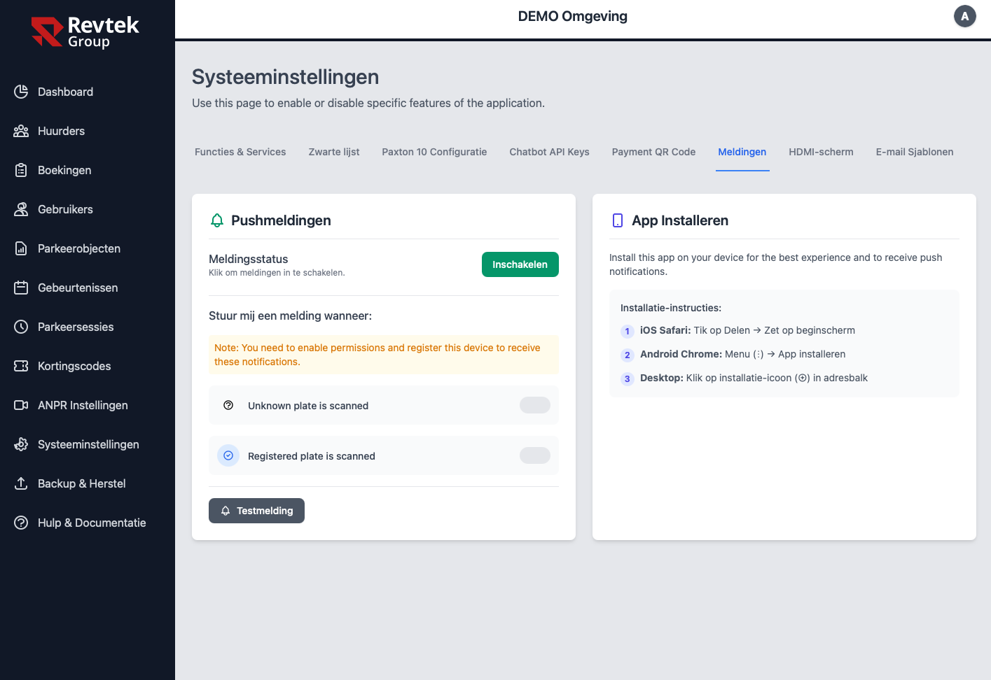The height and width of the screenshot is (680, 991).
Task: Open Gebruikers using the user icon
Action: pos(21,209)
